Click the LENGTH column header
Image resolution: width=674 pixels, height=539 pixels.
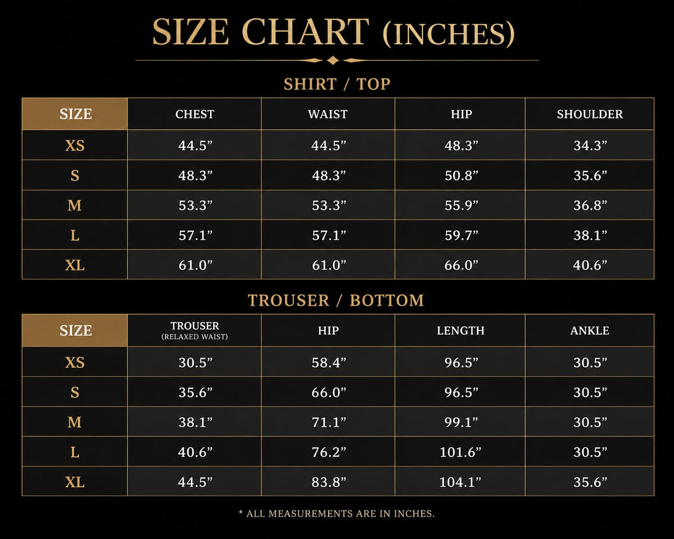click(461, 330)
